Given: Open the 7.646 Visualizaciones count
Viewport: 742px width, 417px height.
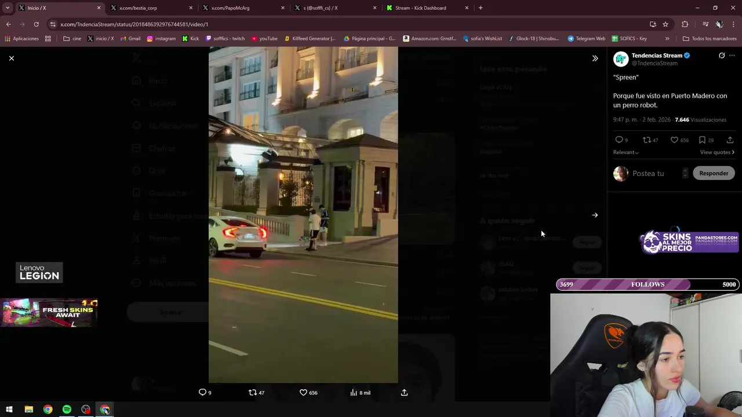Looking at the screenshot, I should point(700,120).
